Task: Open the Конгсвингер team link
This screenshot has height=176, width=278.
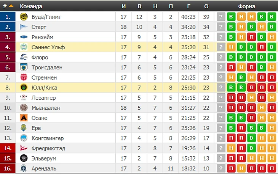Action: click(x=48, y=138)
